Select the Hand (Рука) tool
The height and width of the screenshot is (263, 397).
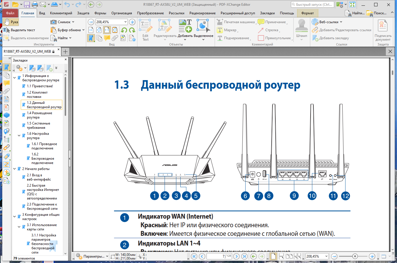(11, 22)
